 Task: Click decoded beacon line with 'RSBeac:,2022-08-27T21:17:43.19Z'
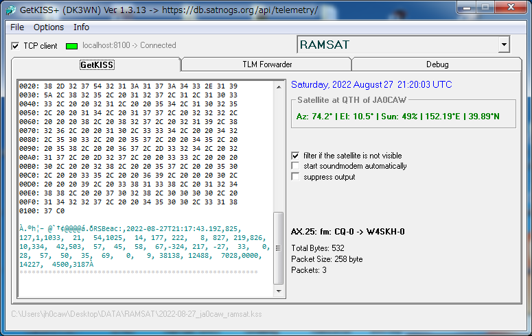pos(130,229)
